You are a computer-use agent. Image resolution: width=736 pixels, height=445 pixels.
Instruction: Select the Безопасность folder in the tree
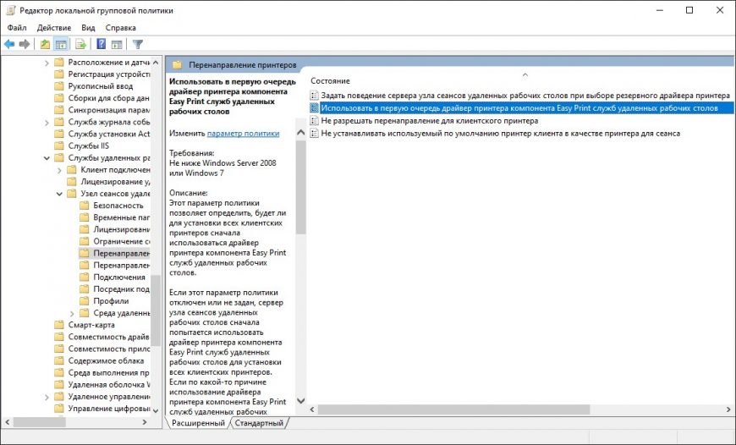point(118,206)
